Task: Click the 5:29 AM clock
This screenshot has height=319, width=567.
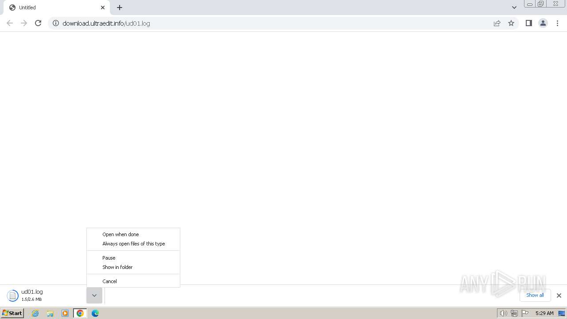Action: (544, 313)
